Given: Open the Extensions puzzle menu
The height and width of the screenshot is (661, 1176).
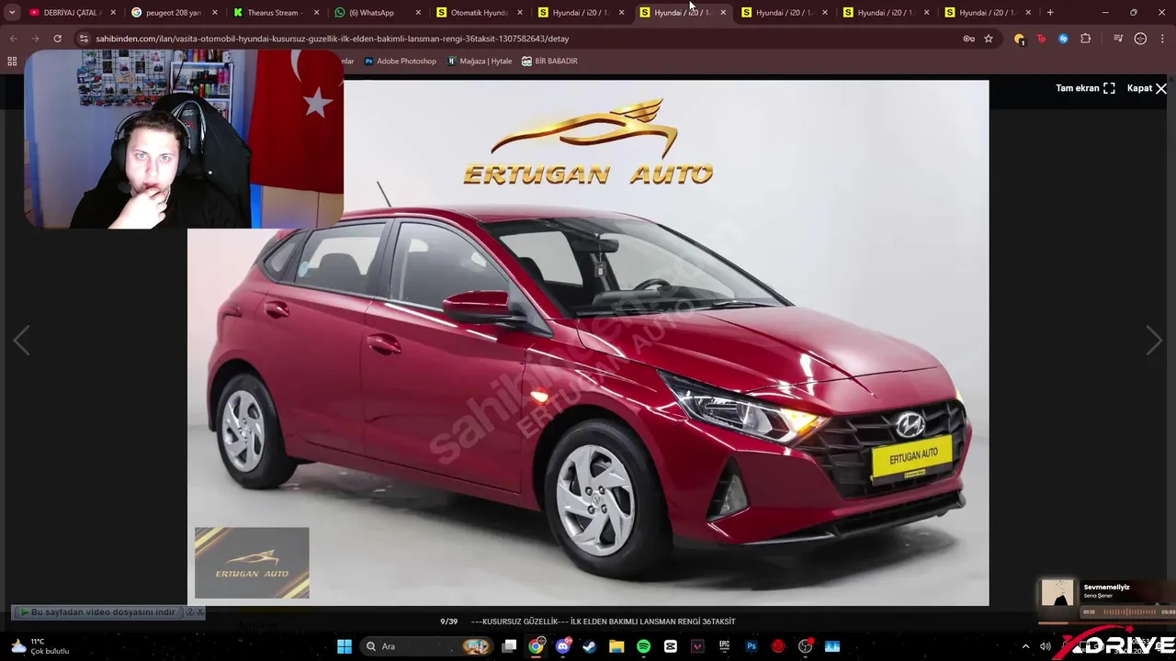Looking at the screenshot, I should click(x=1086, y=39).
